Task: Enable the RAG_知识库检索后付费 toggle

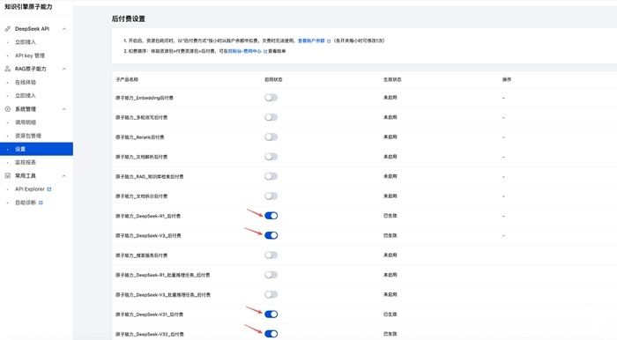Action: point(271,176)
